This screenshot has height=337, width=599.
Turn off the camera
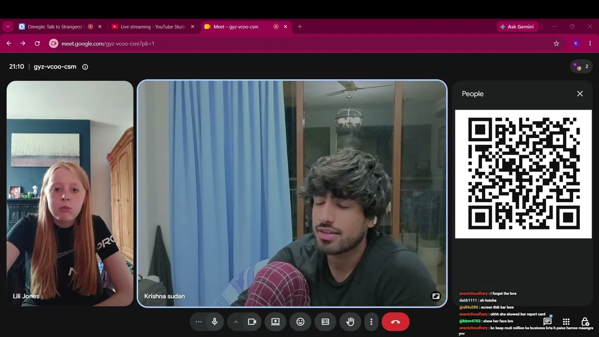[252, 322]
